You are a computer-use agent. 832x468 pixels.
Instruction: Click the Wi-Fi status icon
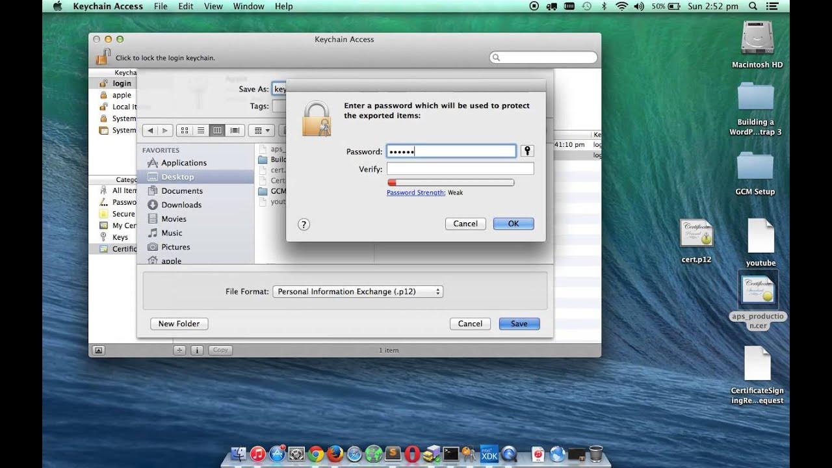(622, 6)
